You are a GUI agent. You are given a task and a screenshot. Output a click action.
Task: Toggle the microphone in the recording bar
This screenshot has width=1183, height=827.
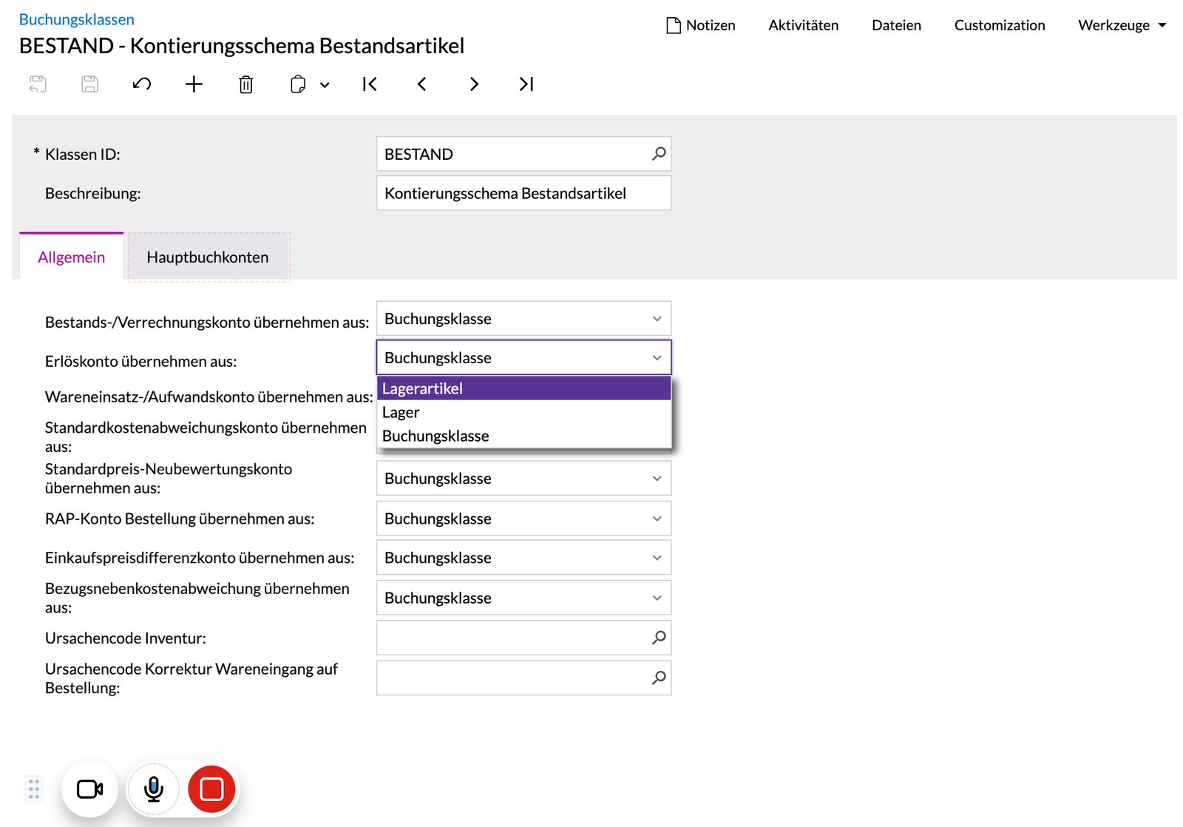click(x=154, y=789)
